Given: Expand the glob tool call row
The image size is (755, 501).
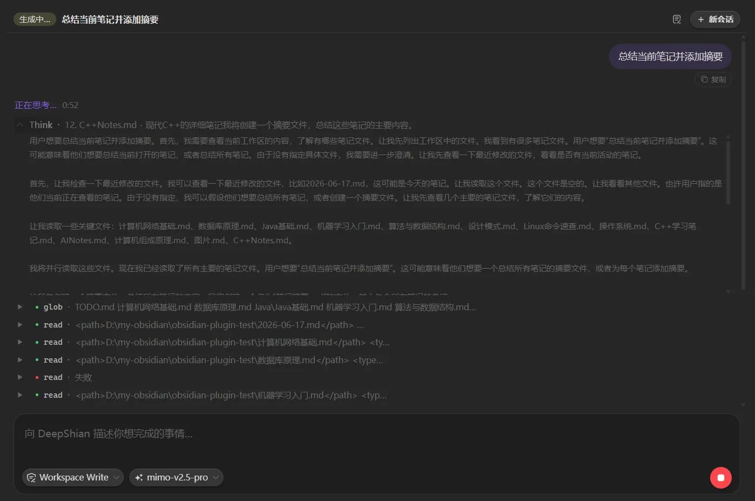Looking at the screenshot, I should pyautogui.click(x=20, y=307).
